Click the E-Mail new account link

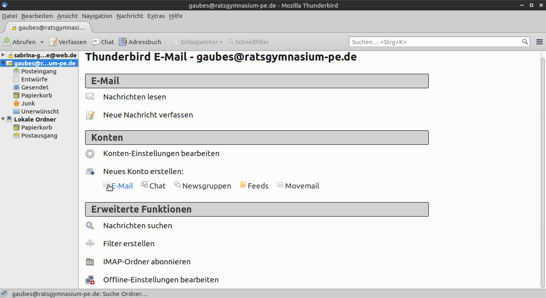pyautogui.click(x=122, y=186)
